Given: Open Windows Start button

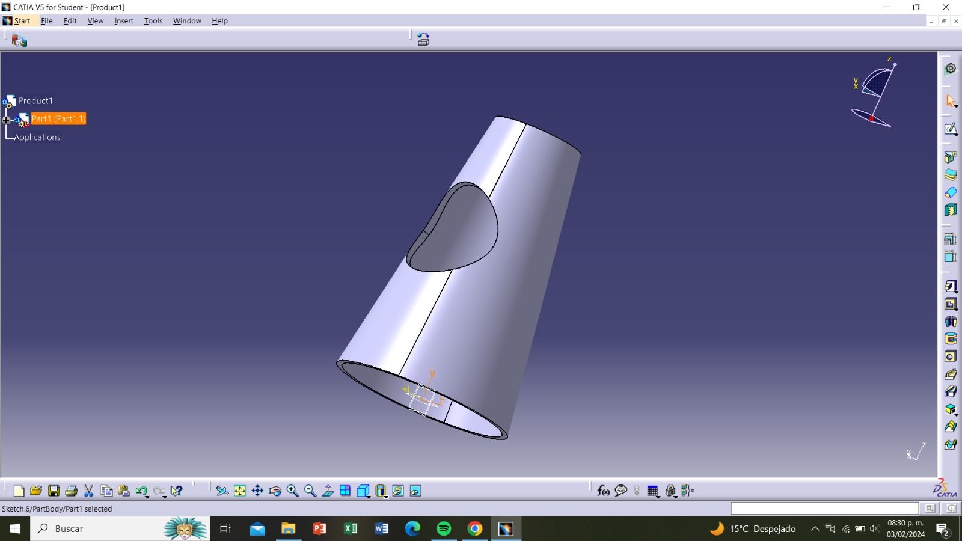Looking at the screenshot, I should [15, 529].
